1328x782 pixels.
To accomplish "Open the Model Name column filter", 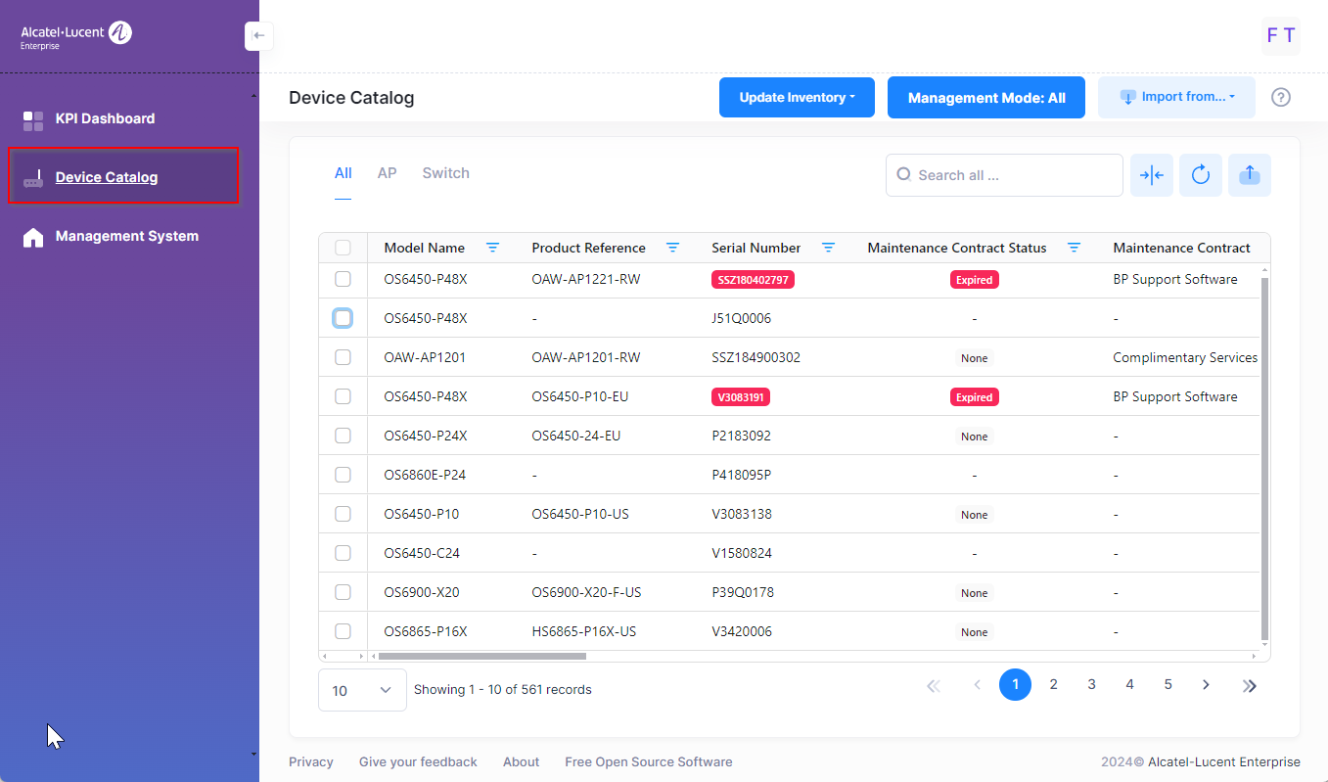I will (492, 248).
